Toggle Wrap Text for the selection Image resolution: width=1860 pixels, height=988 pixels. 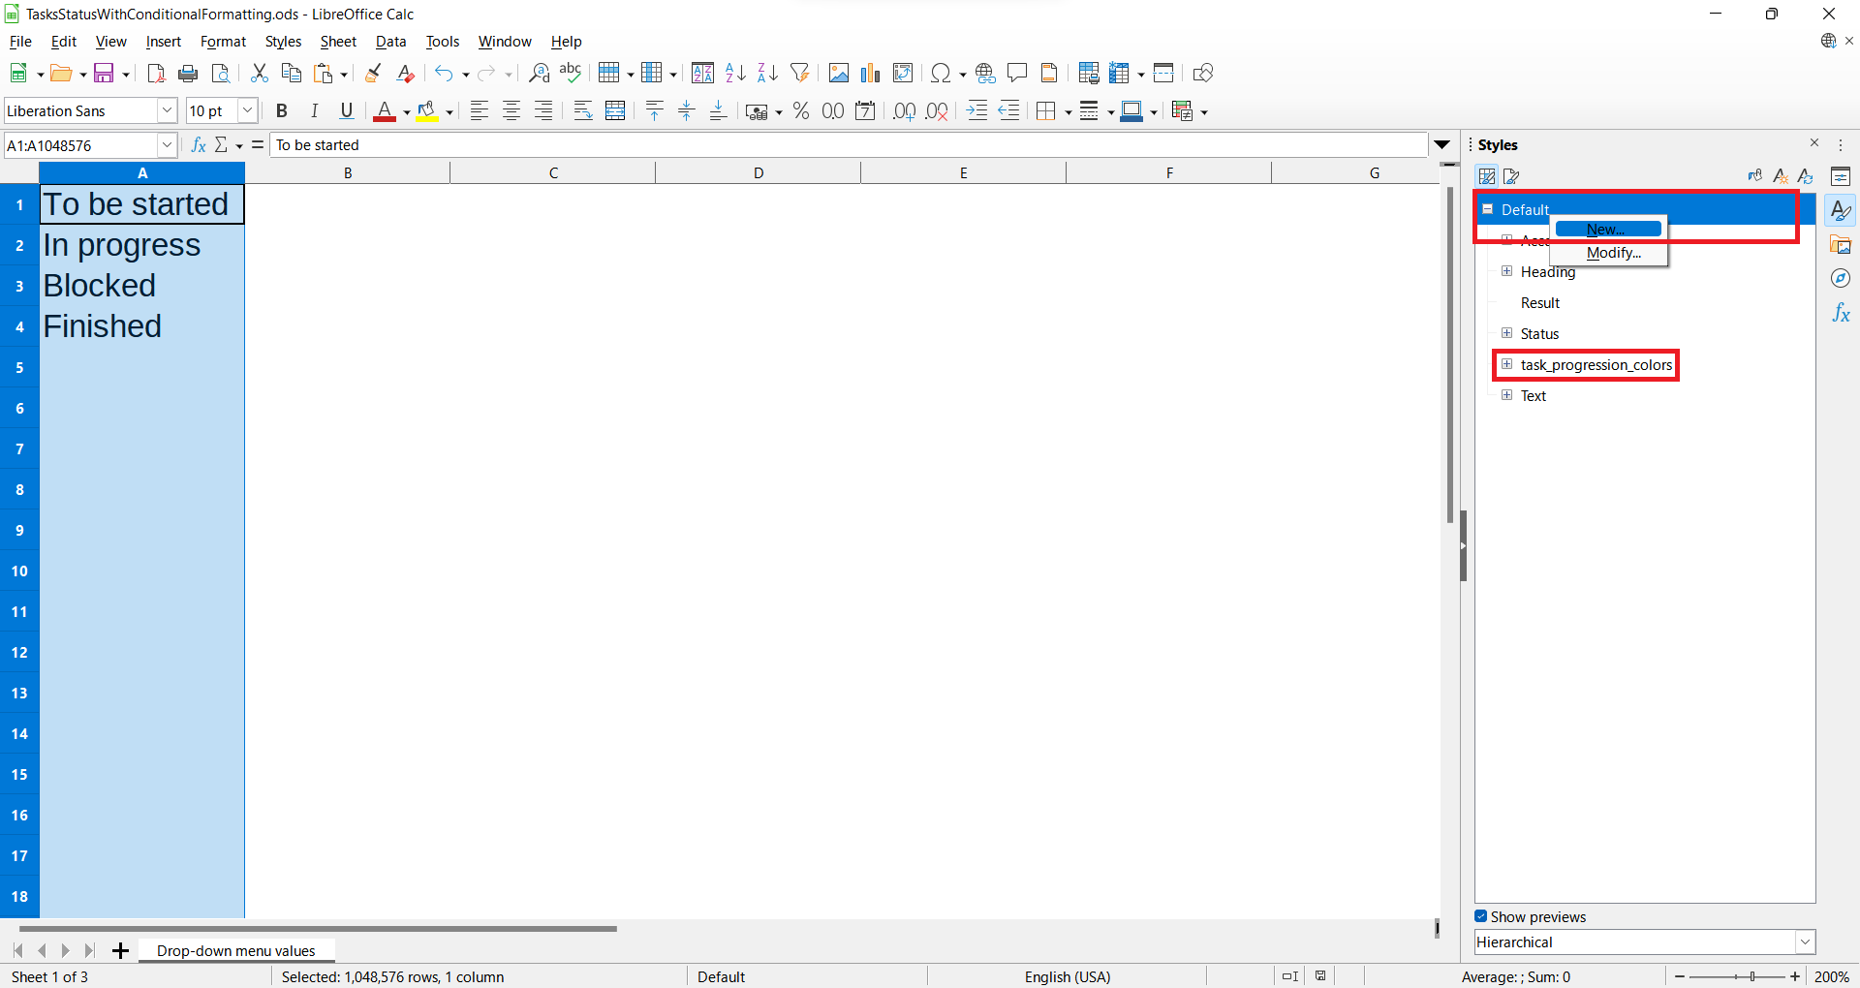pyautogui.click(x=583, y=111)
